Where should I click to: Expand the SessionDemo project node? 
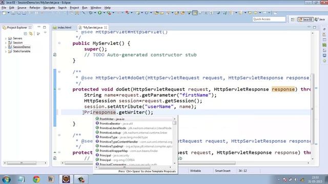(6, 47)
